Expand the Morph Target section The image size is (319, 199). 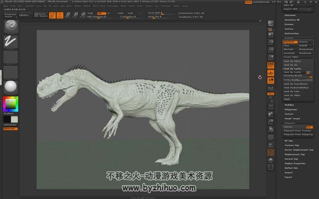[292, 119]
